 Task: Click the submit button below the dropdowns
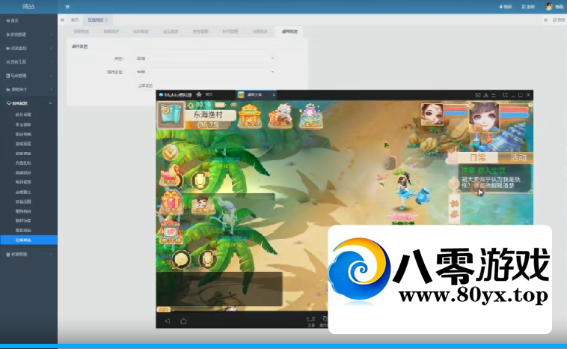(x=145, y=85)
